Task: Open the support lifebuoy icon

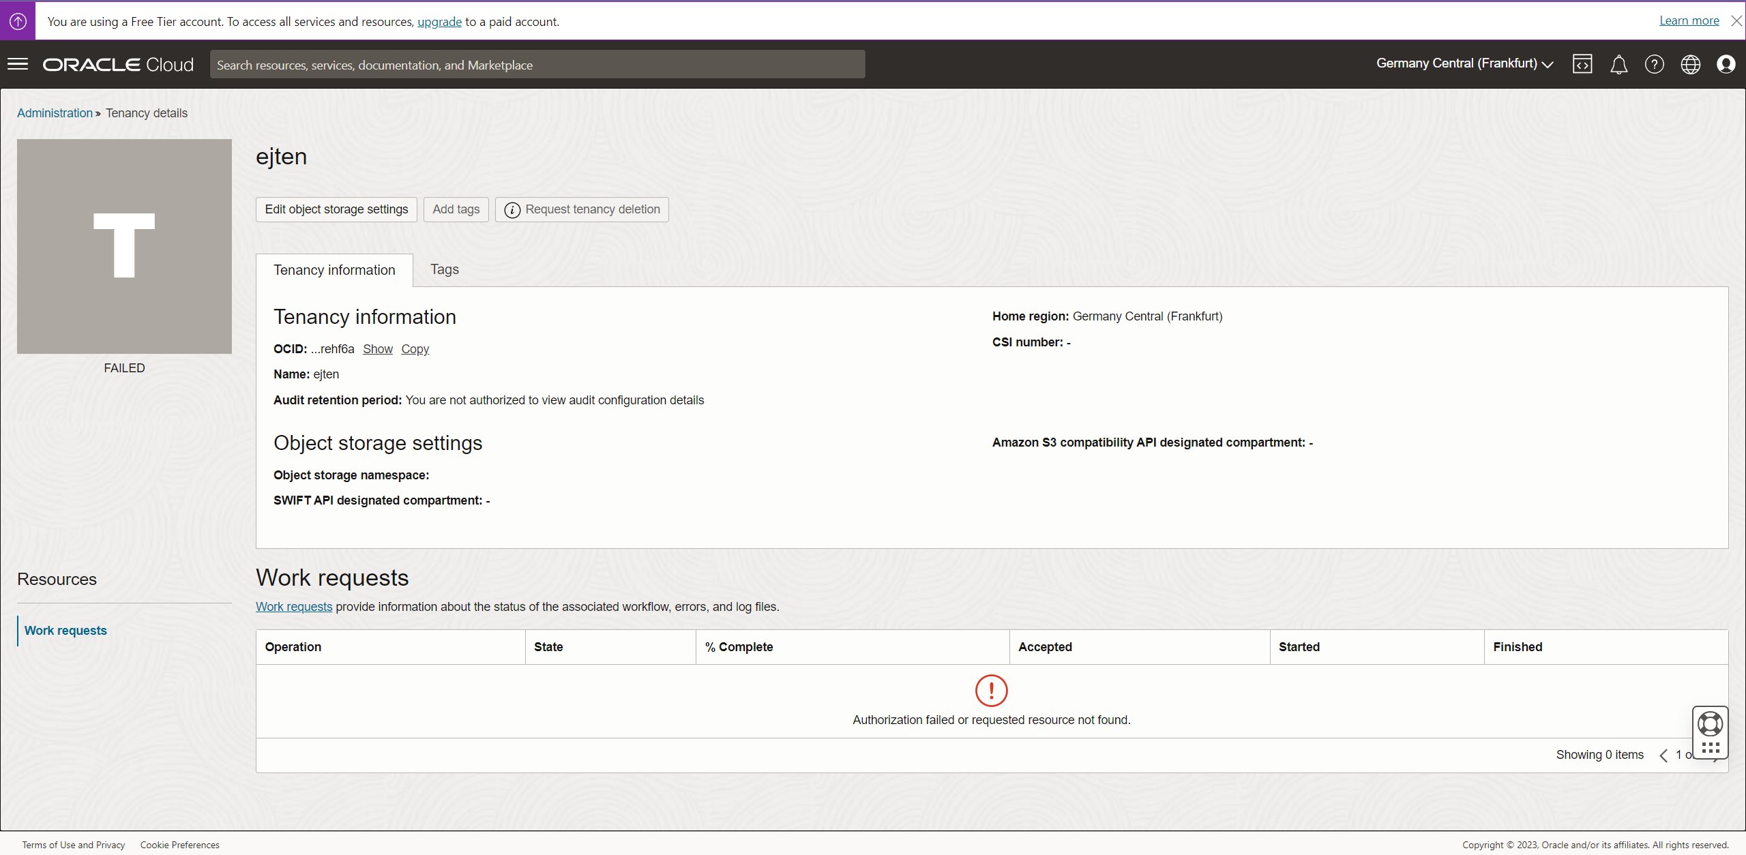Action: tap(1710, 724)
